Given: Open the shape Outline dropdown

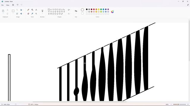Looking at the screenshot, I should click(x=69, y=10).
